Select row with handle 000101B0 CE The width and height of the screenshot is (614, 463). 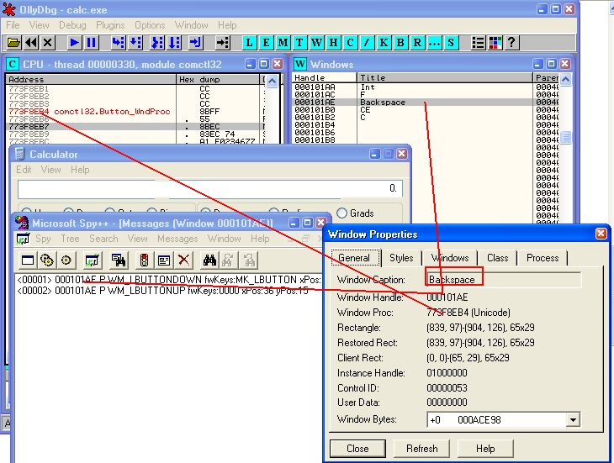[426, 110]
